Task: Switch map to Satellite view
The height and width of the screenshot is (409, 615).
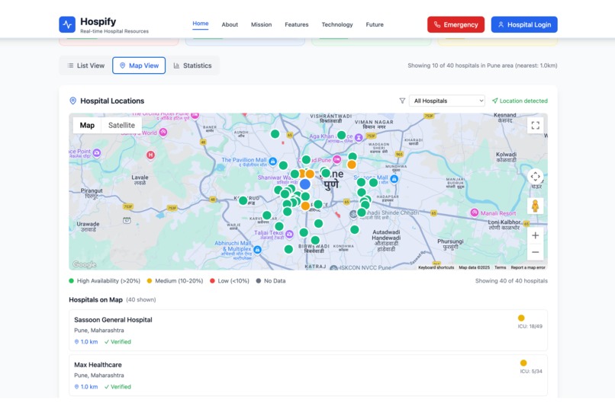Action: (121, 125)
